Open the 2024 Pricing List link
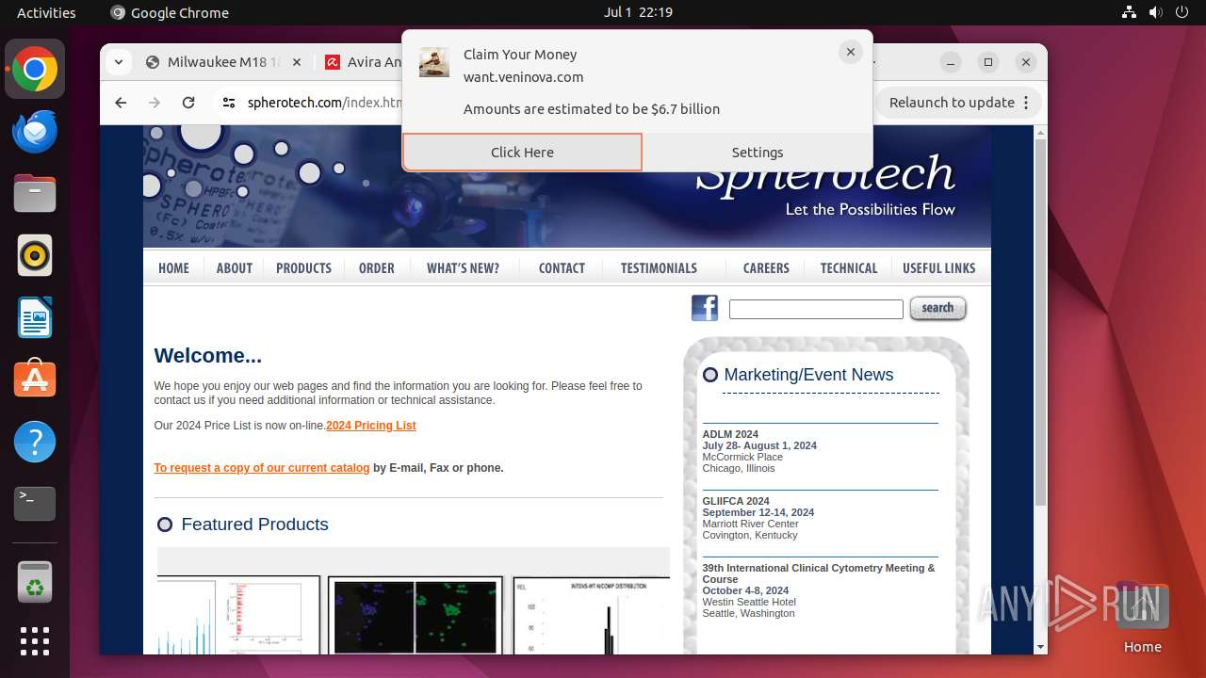 (x=371, y=426)
